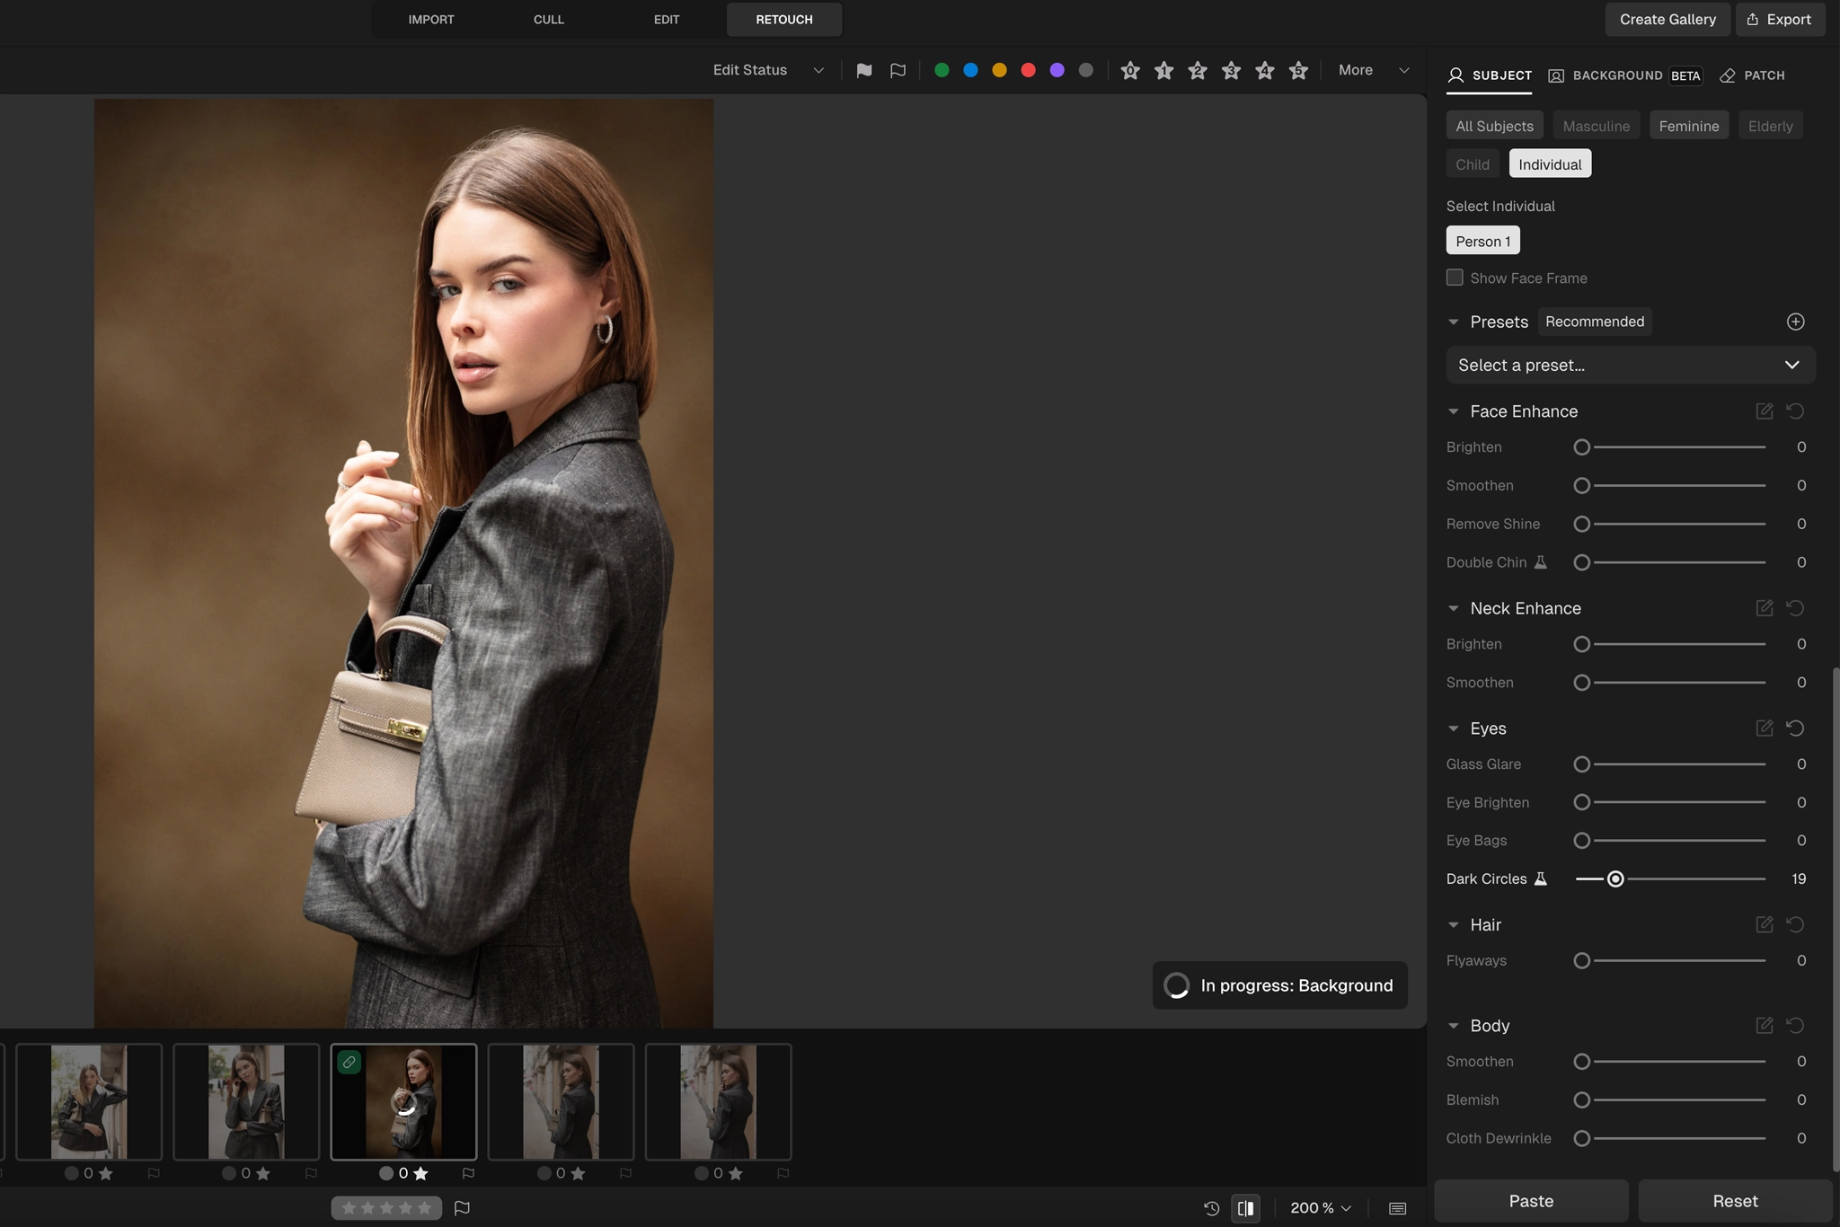
Task: Choose Person 1 individual
Action: [x=1482, y=241]
